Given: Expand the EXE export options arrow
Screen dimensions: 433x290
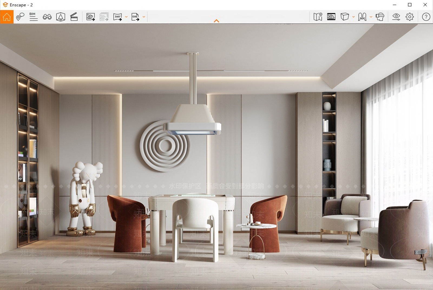Looking at the screenshot, I should coord(144,17).
